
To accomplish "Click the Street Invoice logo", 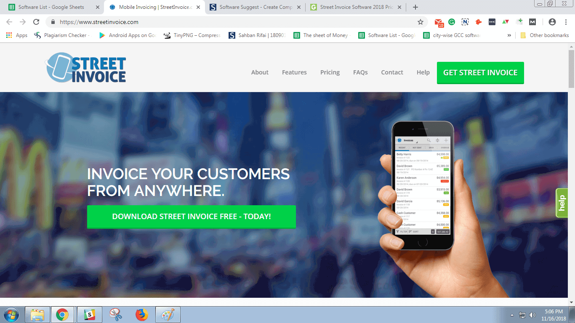I will 85,68.
